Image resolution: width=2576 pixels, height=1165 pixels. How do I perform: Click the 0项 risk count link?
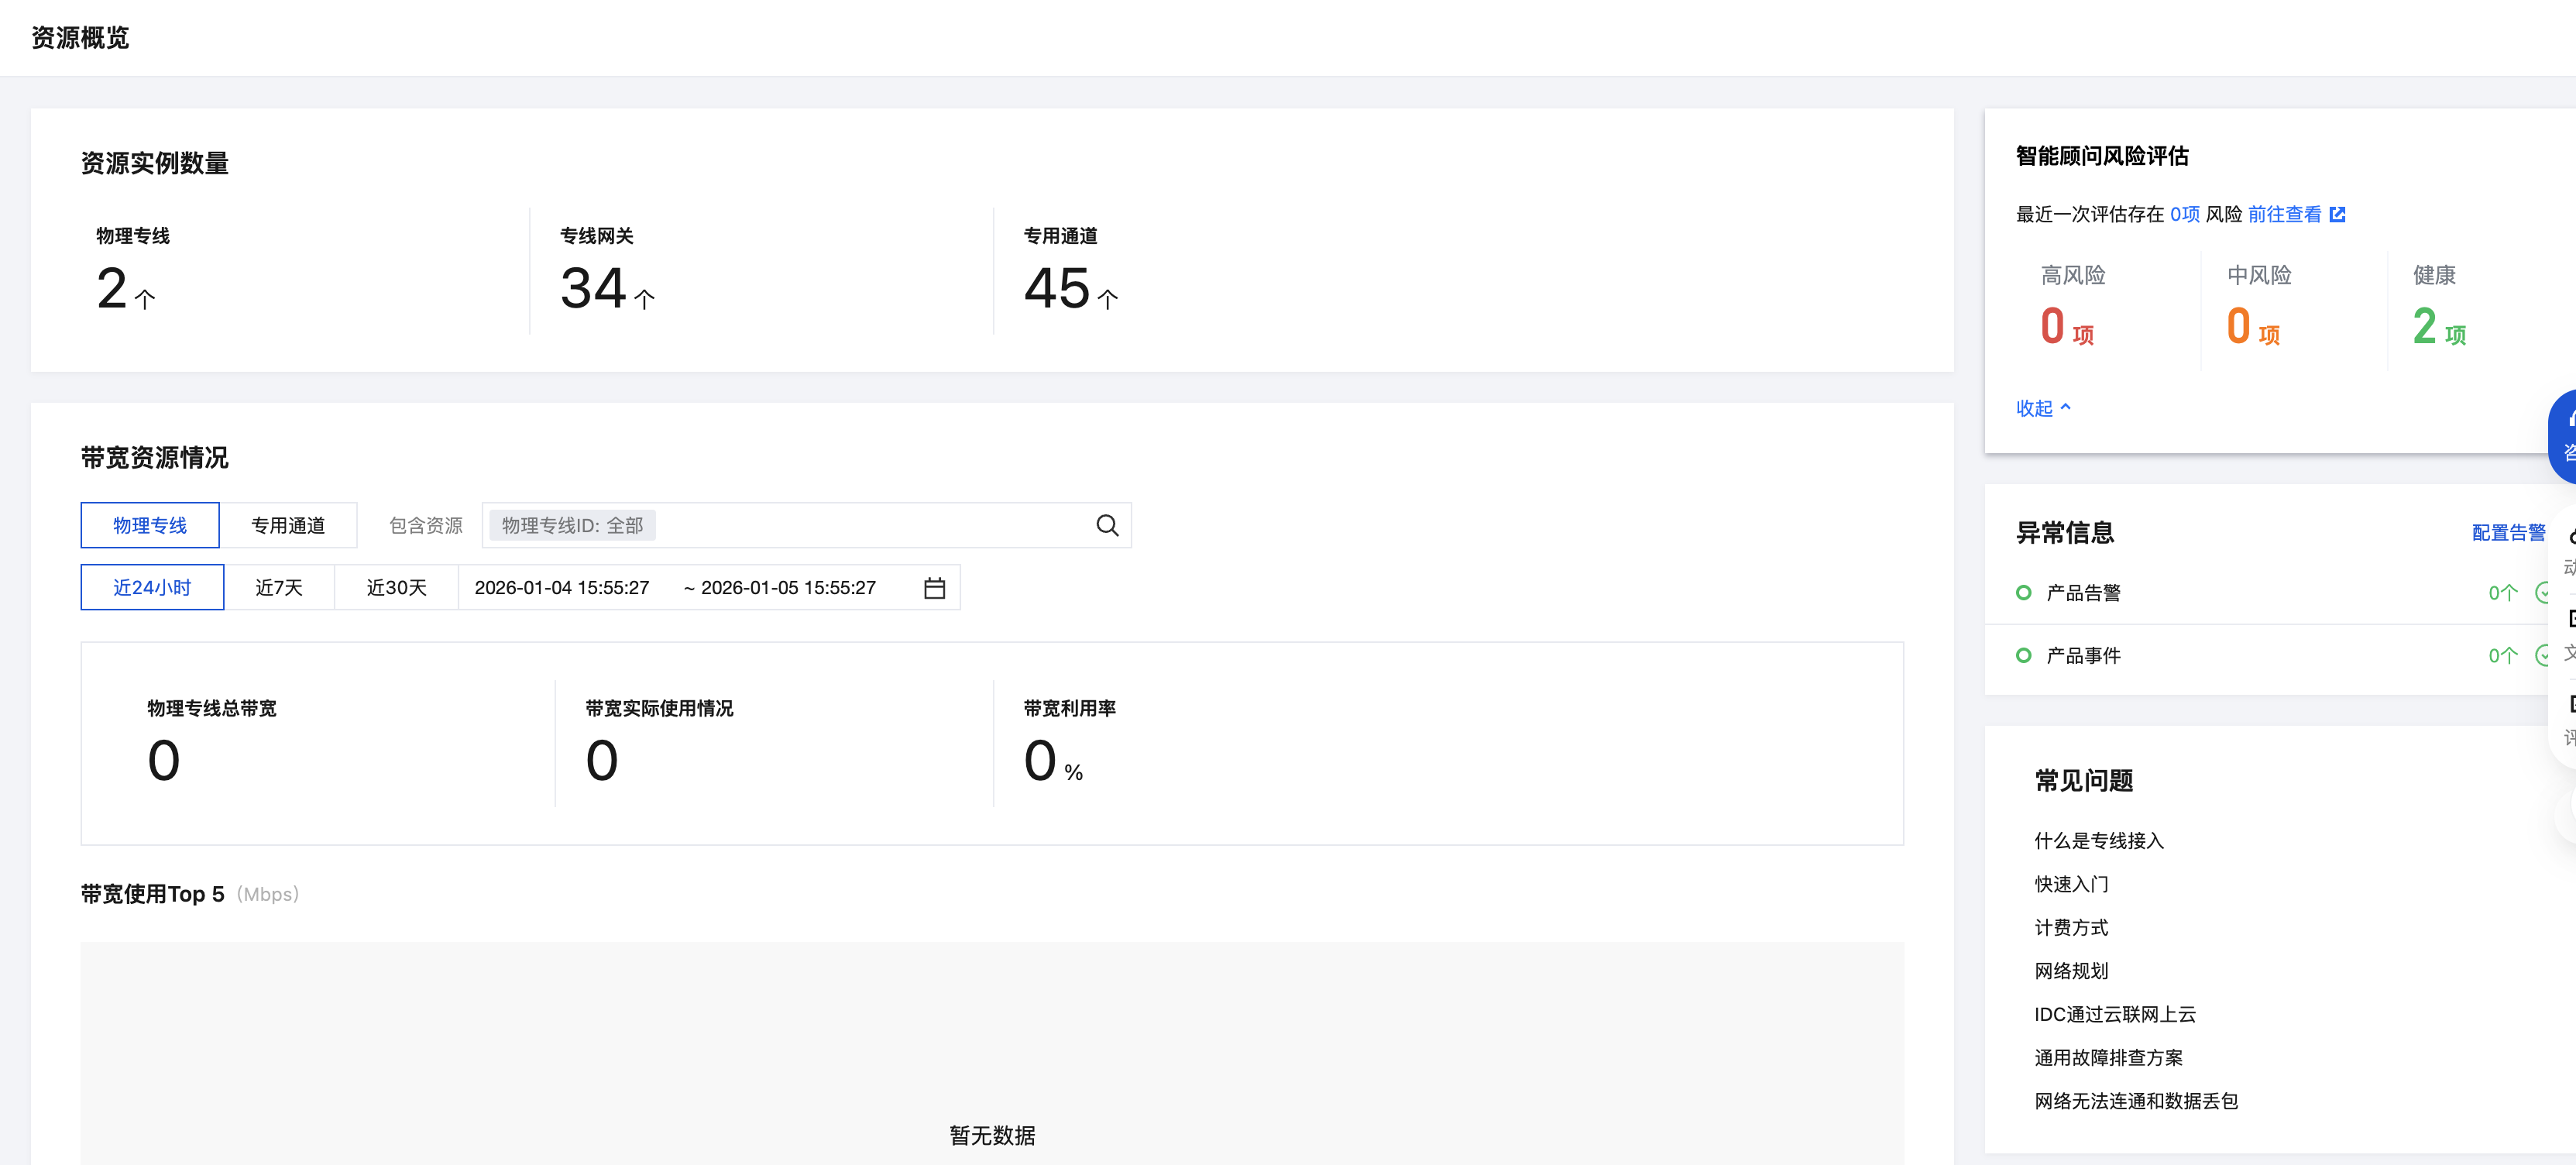point(2184,214)
